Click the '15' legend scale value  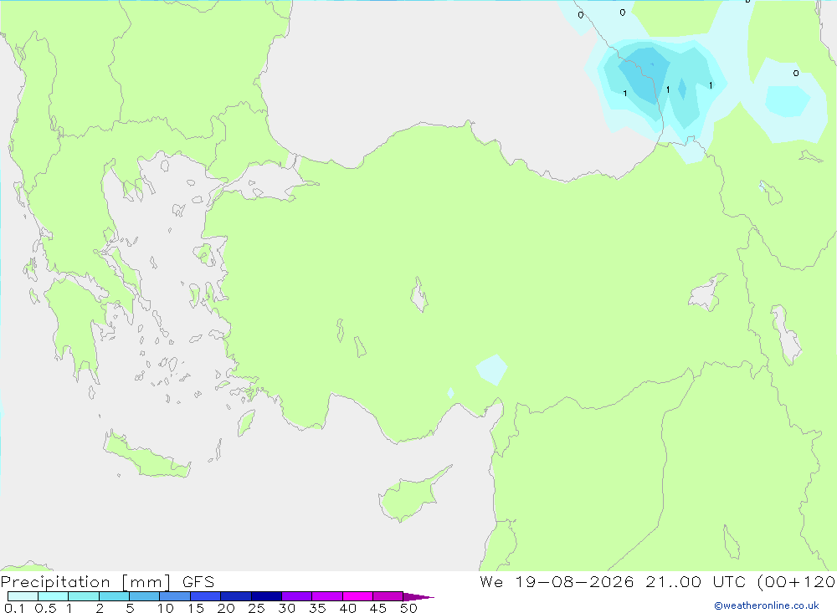(195, 608)
